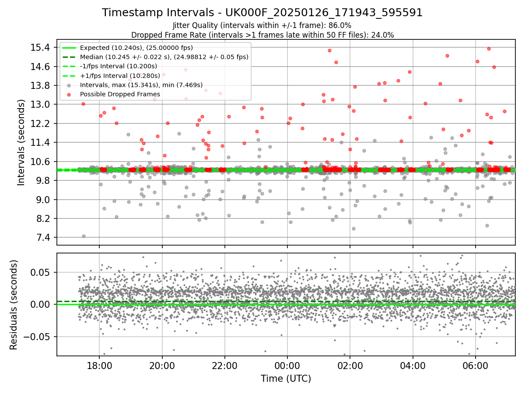Click the '18:00' time tick label
This screenshot has height=394, width=525.
99,365
